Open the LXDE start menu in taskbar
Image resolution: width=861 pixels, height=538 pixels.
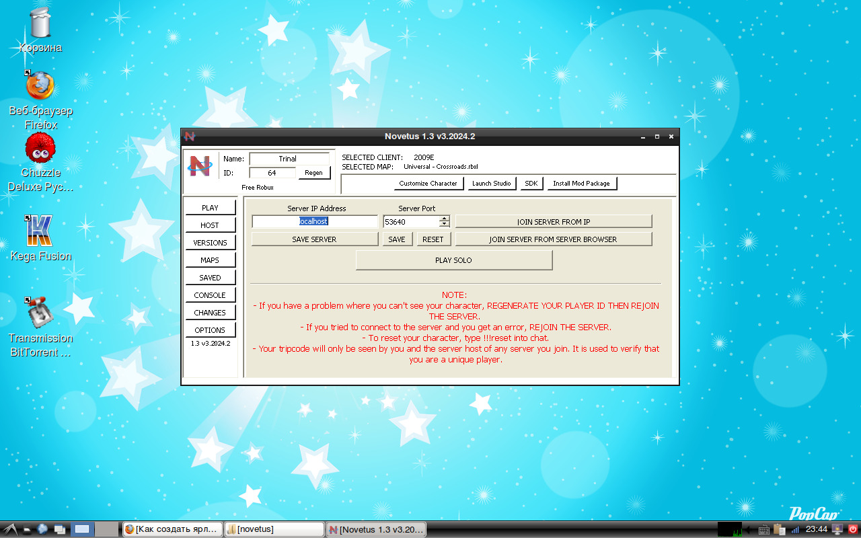10,529
